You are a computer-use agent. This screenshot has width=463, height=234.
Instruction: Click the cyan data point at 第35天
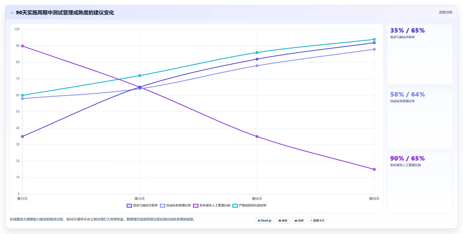pos(140,76)
